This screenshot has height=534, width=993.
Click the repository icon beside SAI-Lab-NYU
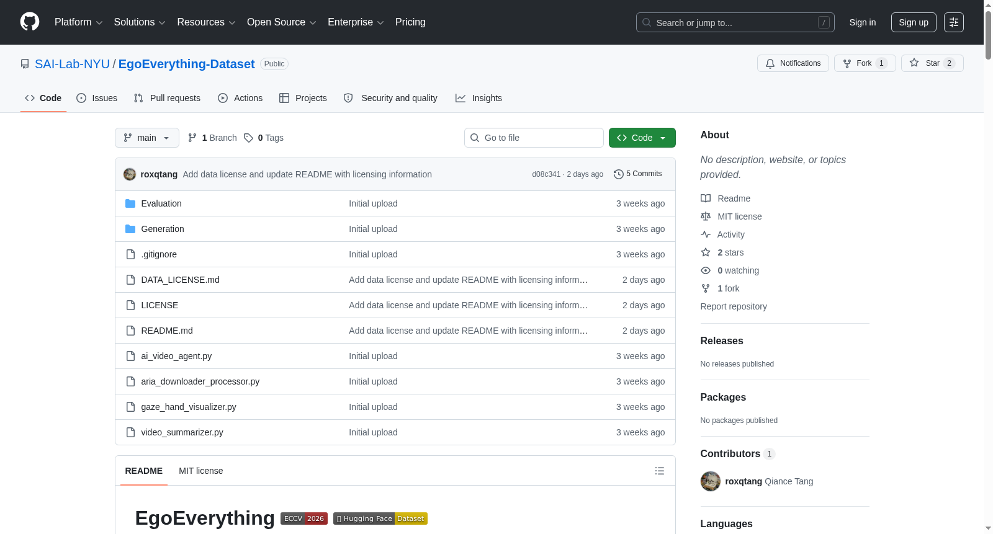coord(25,64)
